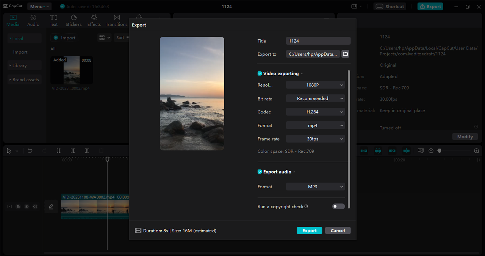Click the timeline zoom out minus icon

pos(431,151)
